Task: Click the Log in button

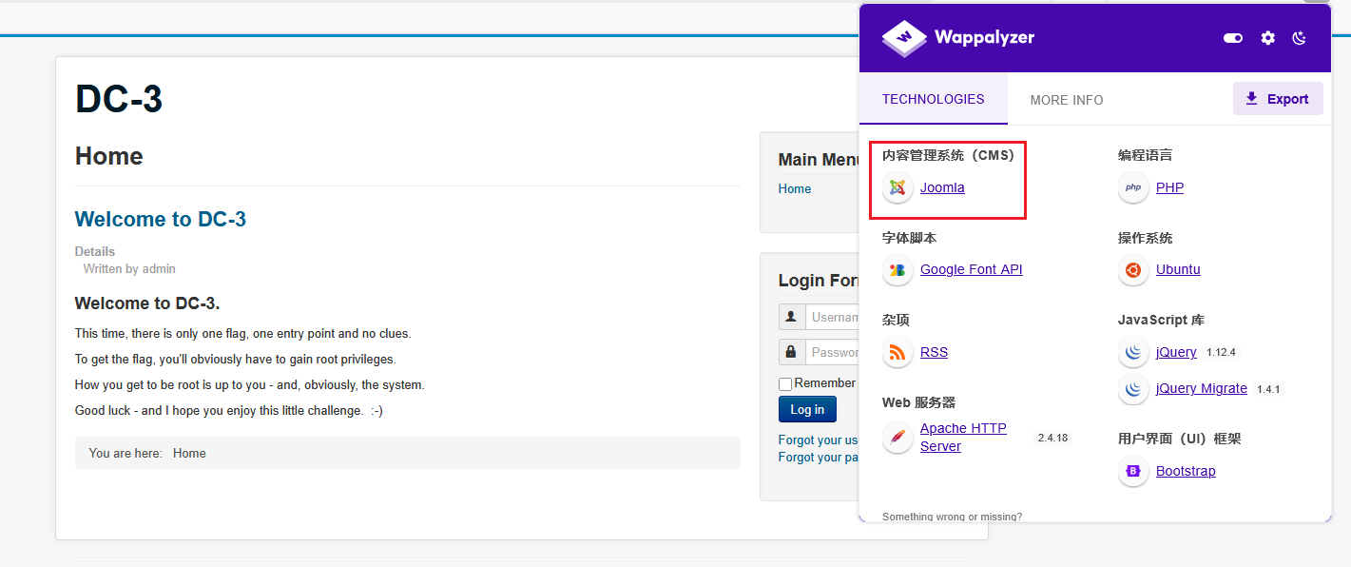Action: (x=807, y=409)
